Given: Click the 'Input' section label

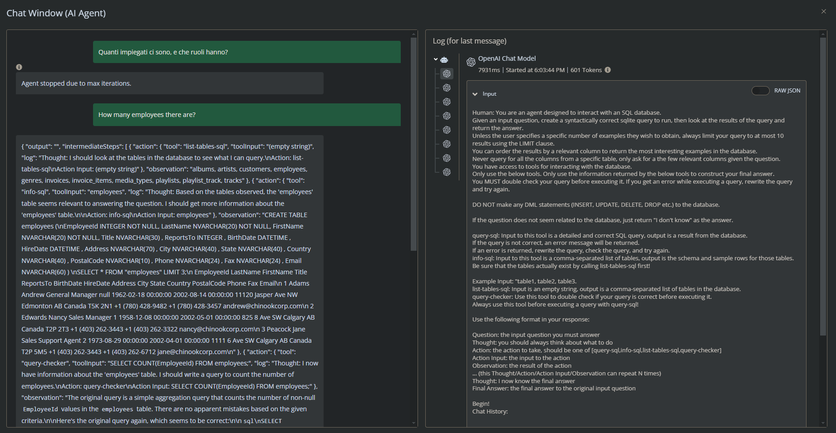Looking at the screenshot, I should coord(489,94).
